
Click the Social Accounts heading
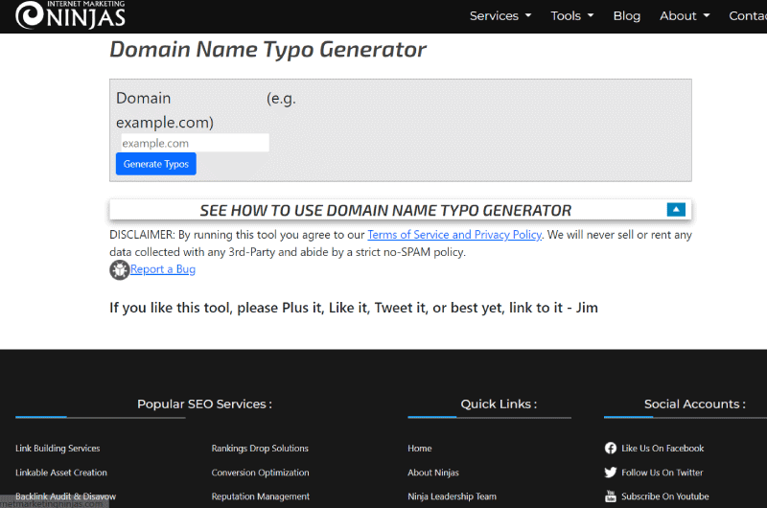(694, 404)
